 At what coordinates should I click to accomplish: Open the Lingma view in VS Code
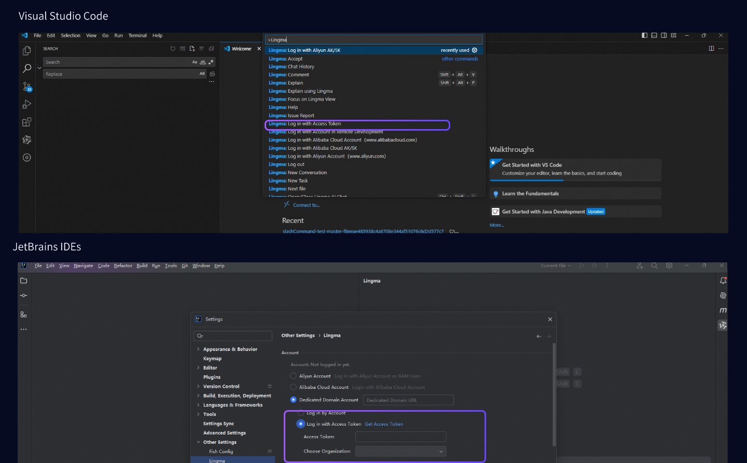point(27,140)
